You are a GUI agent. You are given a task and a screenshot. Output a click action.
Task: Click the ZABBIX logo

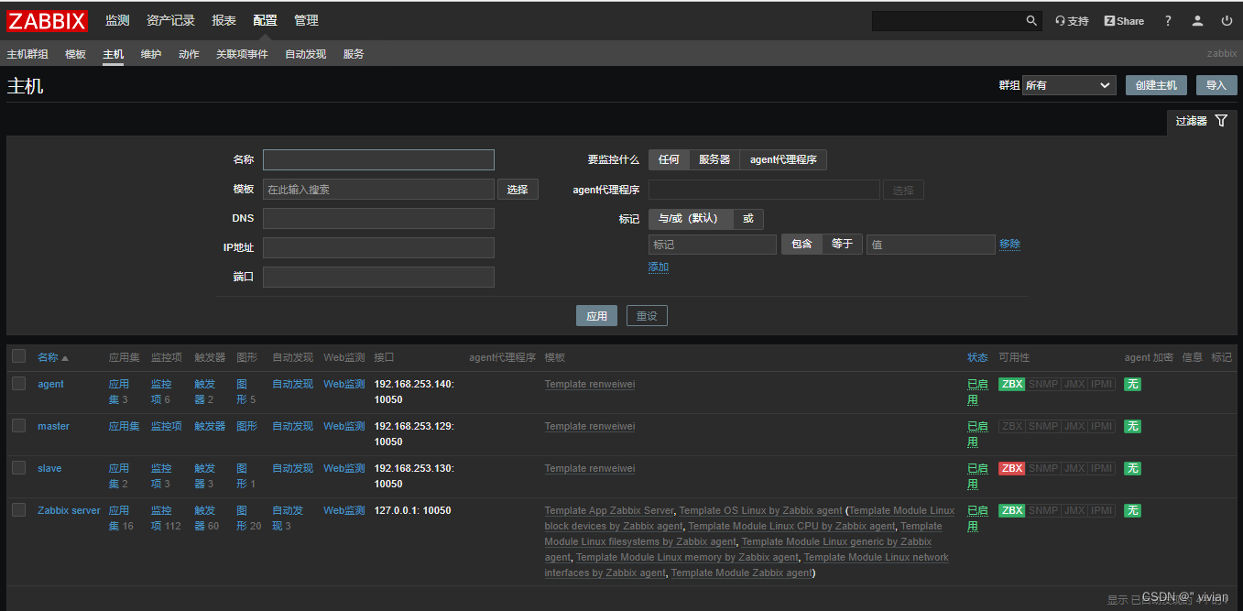47,20
